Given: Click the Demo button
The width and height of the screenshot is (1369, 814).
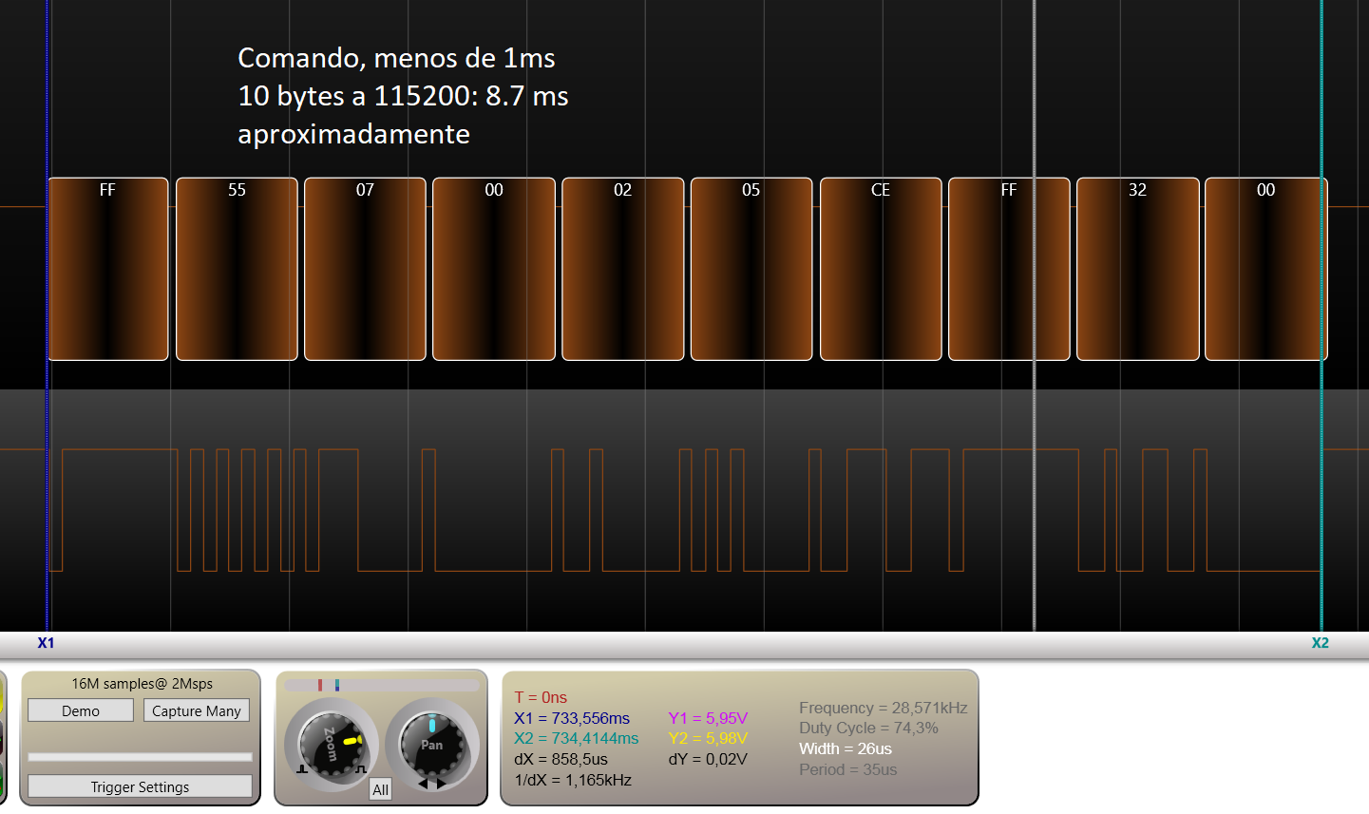Looking at the screenshot, I should click(x=81, y=710).
